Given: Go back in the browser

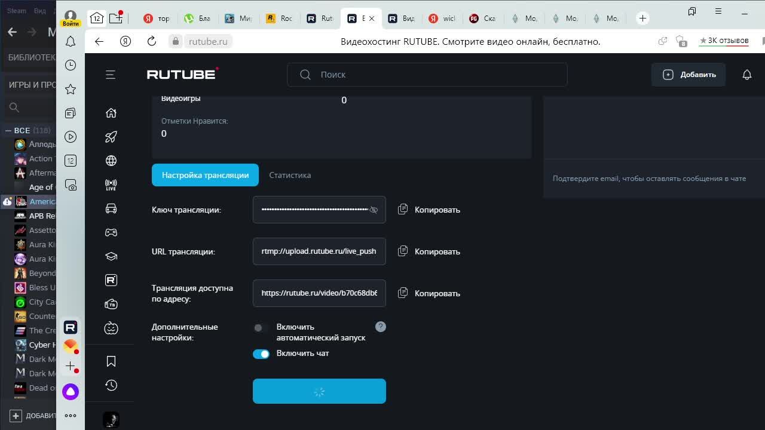Looking at the screenshot, I should tap(99, 41).
